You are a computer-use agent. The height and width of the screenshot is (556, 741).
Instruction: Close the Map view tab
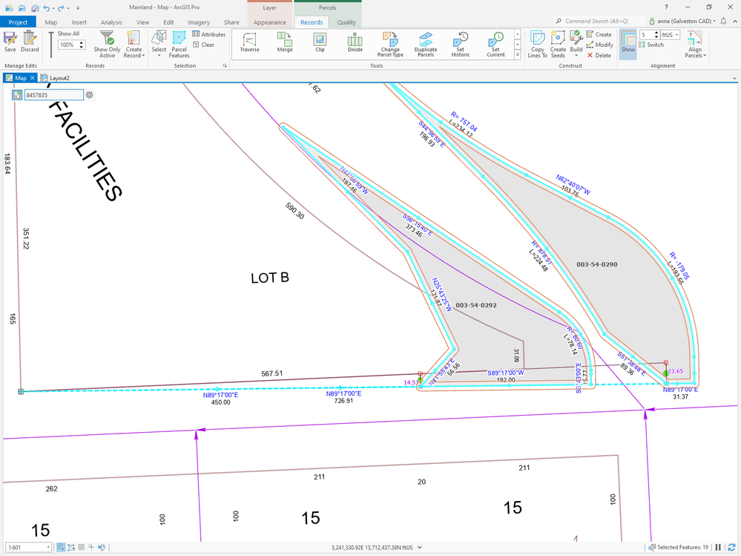click(32, 78)
